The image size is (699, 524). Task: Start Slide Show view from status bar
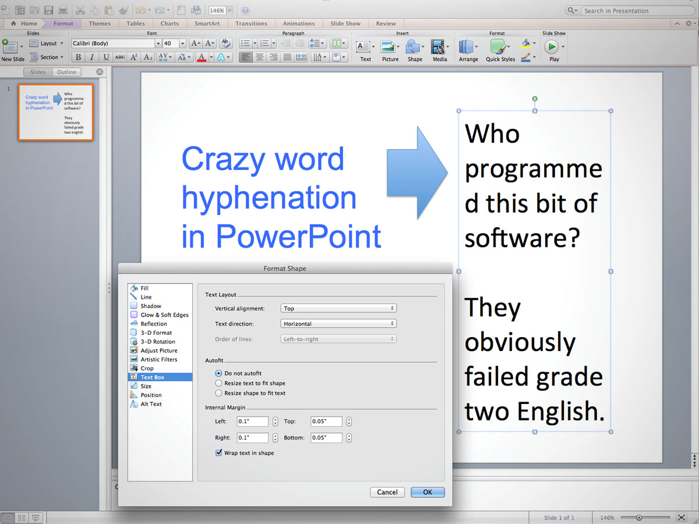pyautogui.click(x=36, y=518)
